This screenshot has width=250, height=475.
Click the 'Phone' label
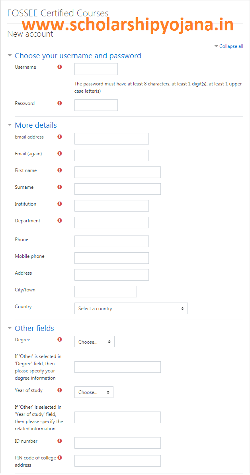[21, 239]
